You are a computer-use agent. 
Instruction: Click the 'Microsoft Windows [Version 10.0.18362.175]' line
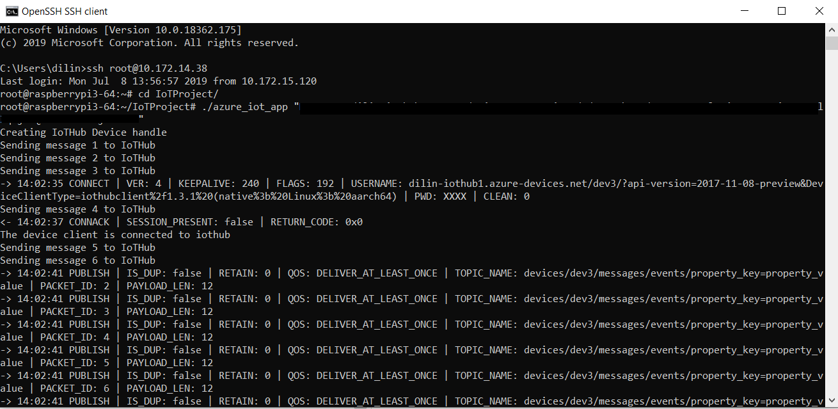(121, 30)
